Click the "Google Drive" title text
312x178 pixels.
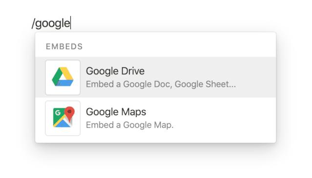115,71
